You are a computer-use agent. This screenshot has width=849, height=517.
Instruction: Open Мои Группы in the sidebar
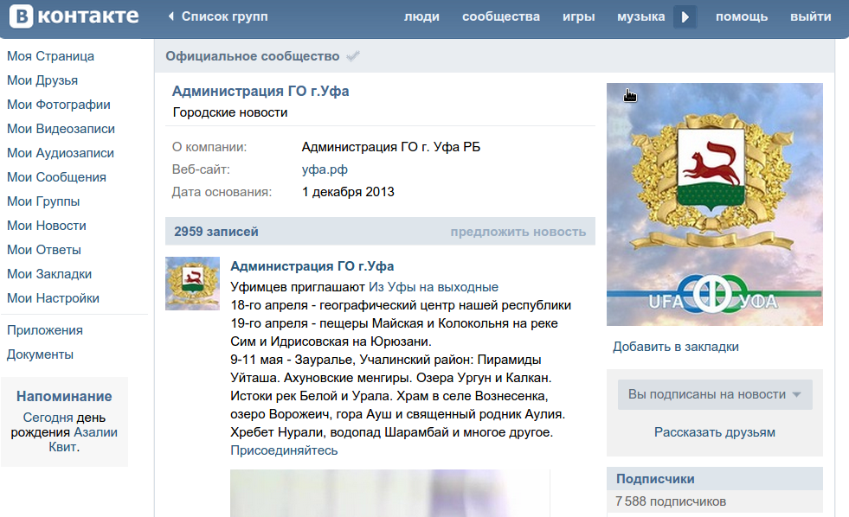coord(43,201)
